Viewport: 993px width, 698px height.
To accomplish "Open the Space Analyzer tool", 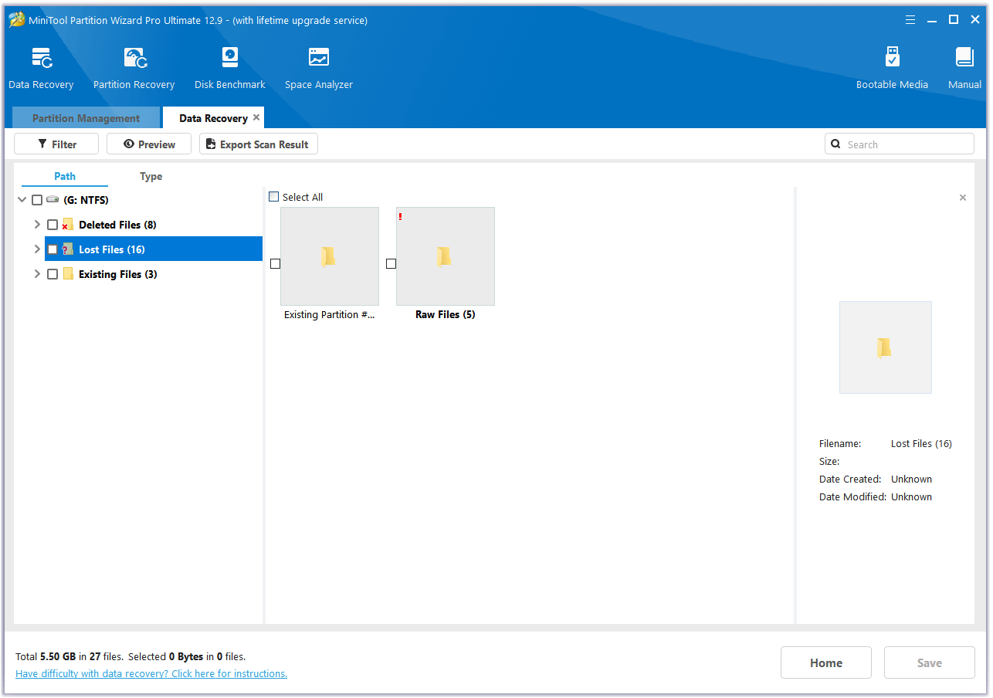I will click(x=318, y=59).
